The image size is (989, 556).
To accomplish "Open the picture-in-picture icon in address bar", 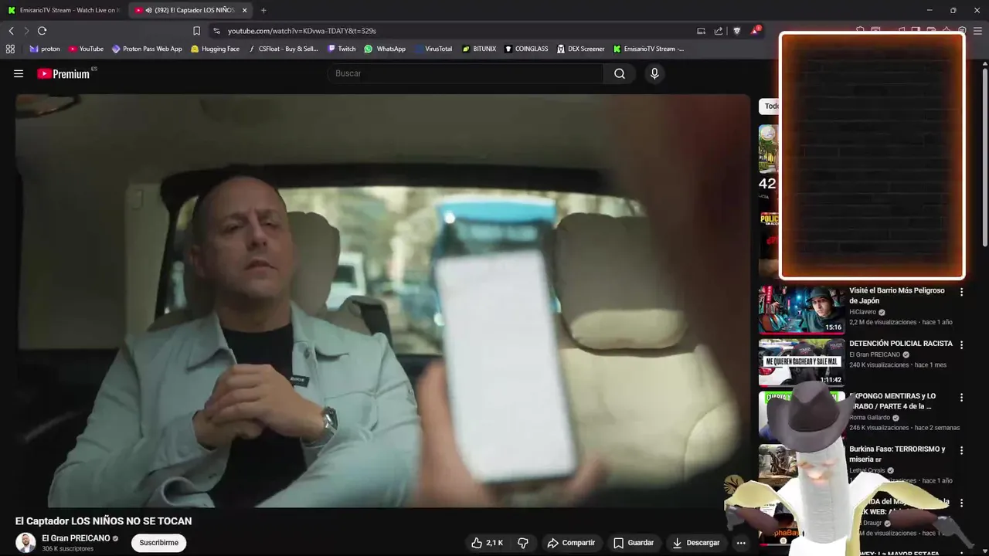I will [701, 31].
